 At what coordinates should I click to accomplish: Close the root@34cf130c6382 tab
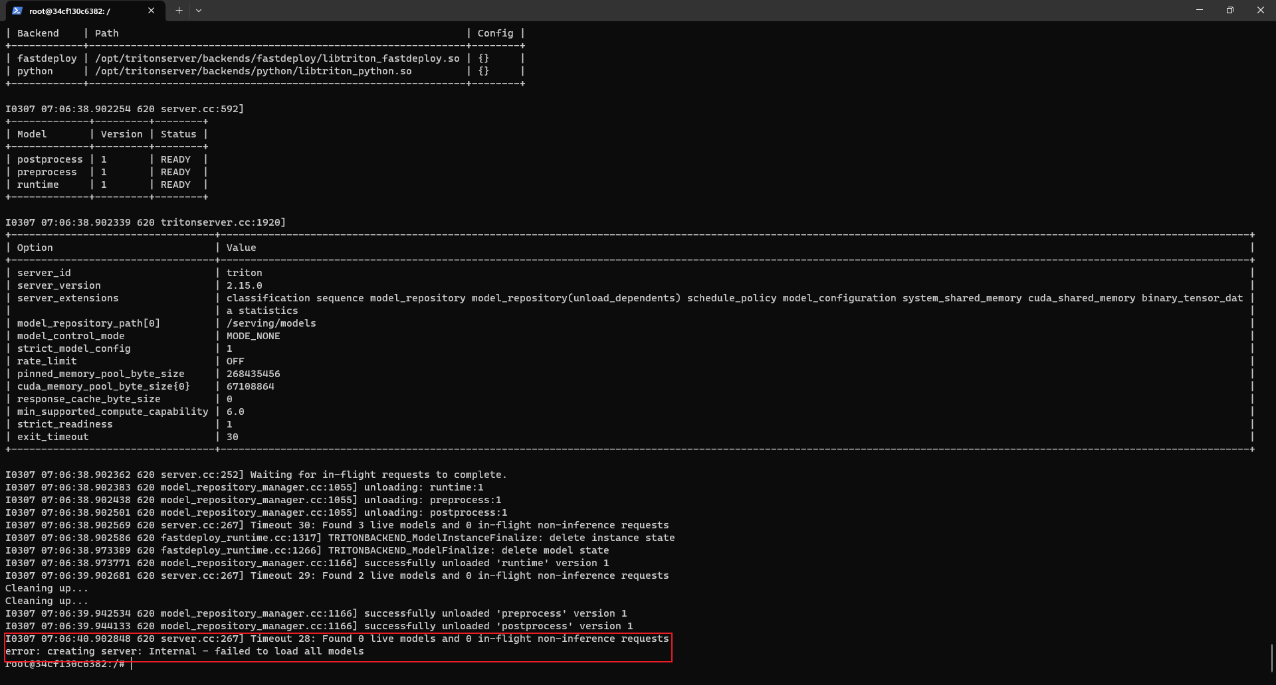151,11
